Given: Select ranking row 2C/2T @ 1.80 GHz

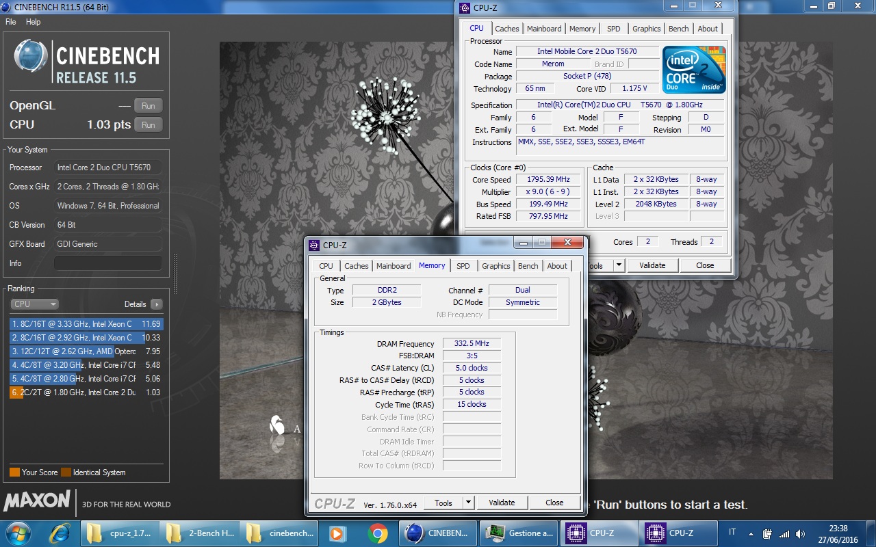Looking at the screenshot, I should 86,392.
